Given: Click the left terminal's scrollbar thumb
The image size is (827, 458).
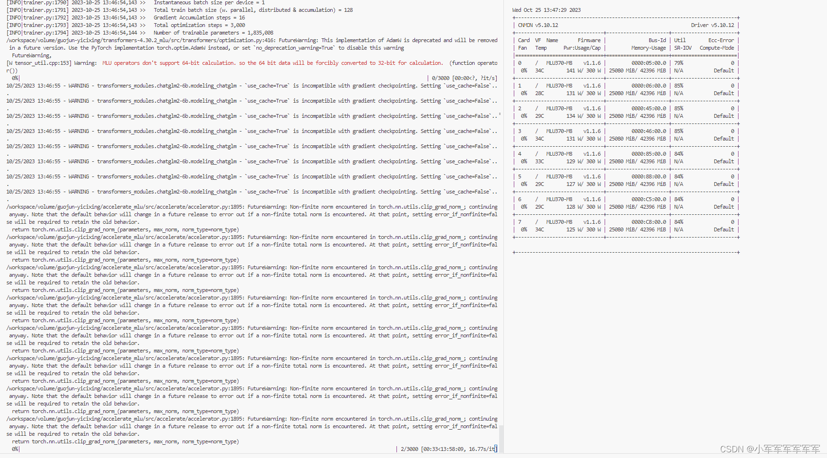Looking at the screenshot, I should click(501, 439).
